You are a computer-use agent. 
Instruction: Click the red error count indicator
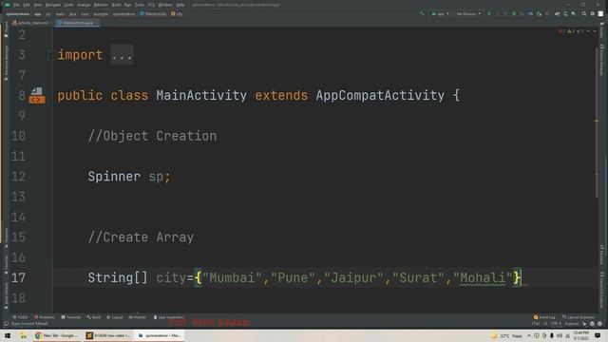tap(561, 31)
